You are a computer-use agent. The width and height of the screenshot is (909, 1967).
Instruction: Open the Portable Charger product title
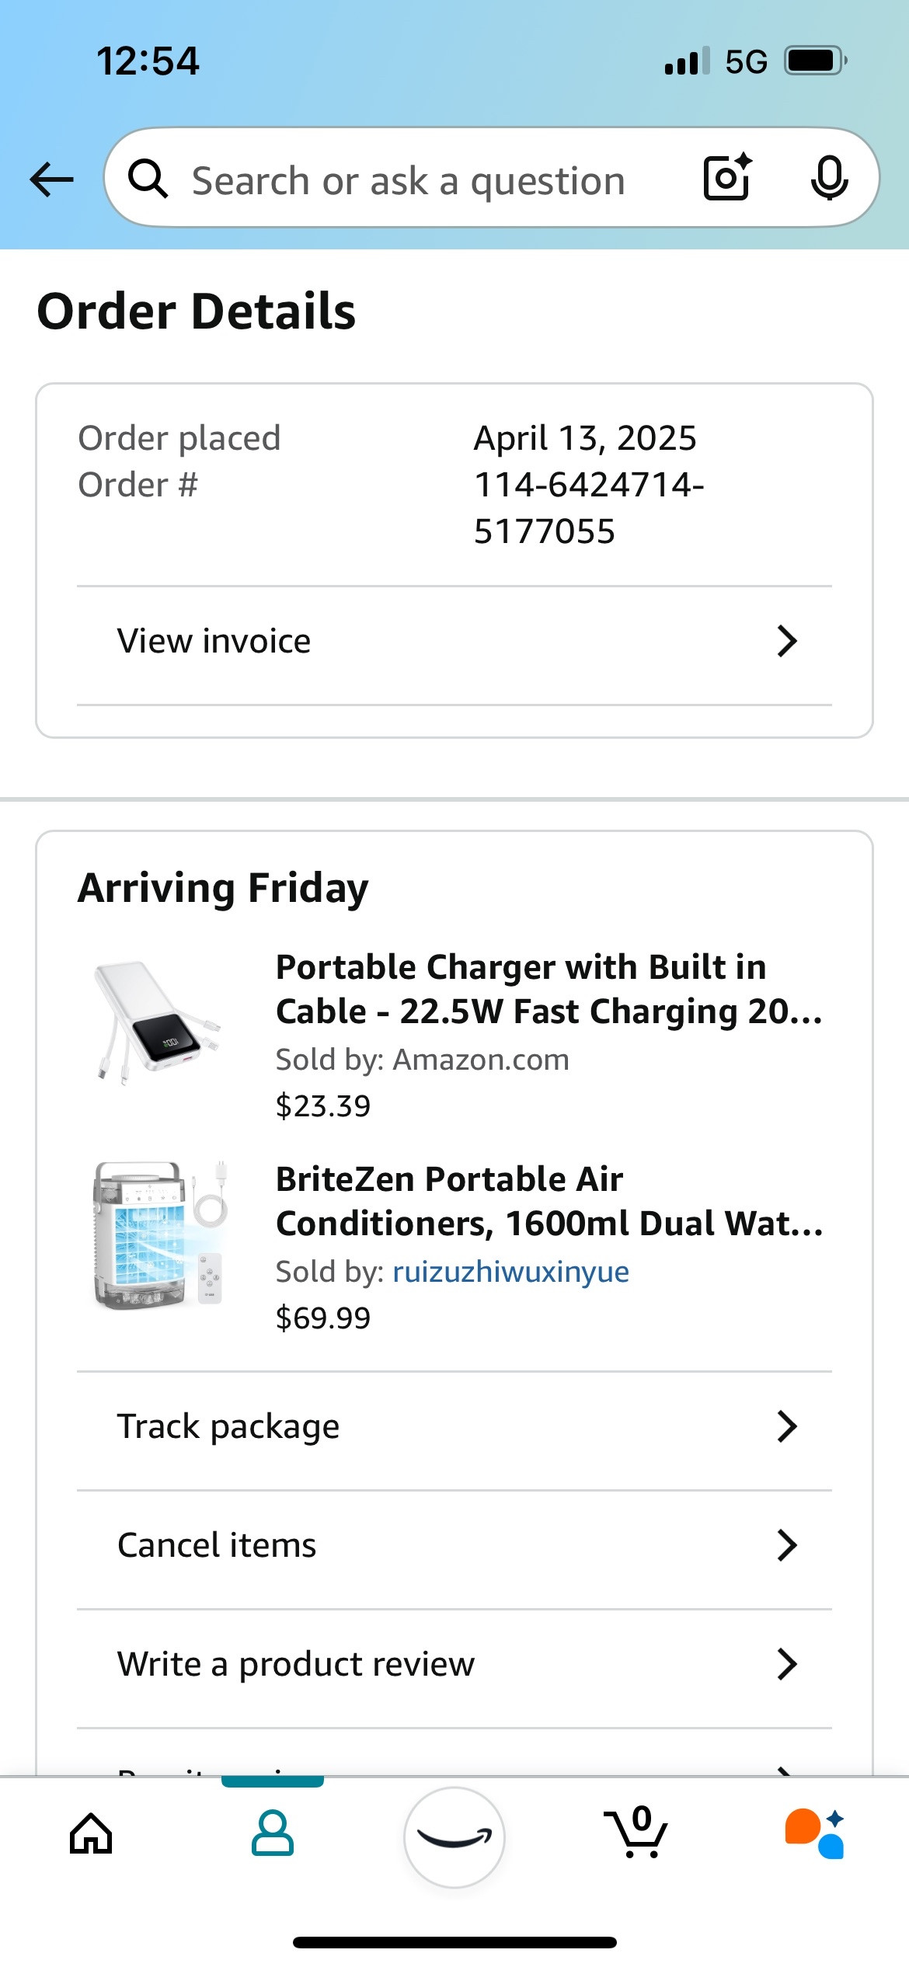[x=549, y=989]
